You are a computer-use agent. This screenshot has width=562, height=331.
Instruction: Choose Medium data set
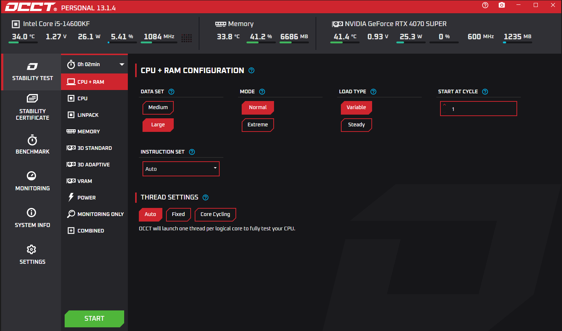(x=158, y=108)
